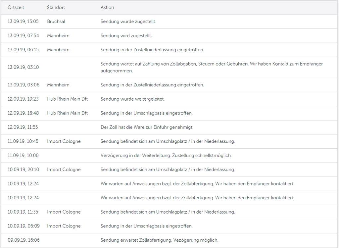
Task: Select the 13.09.19, 07:54 timestamp
Action: (x=23, y=35)
